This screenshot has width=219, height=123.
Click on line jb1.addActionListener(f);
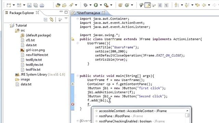tap(111, 92)
